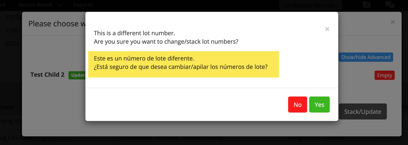Click the Weight Not Tracked text
Viewport: 408px width, 145px height.
316,138
